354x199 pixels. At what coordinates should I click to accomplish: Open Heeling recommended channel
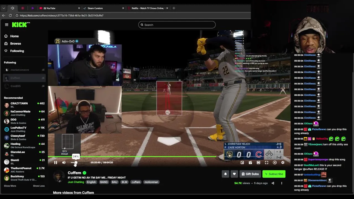(x=24, y=145)
